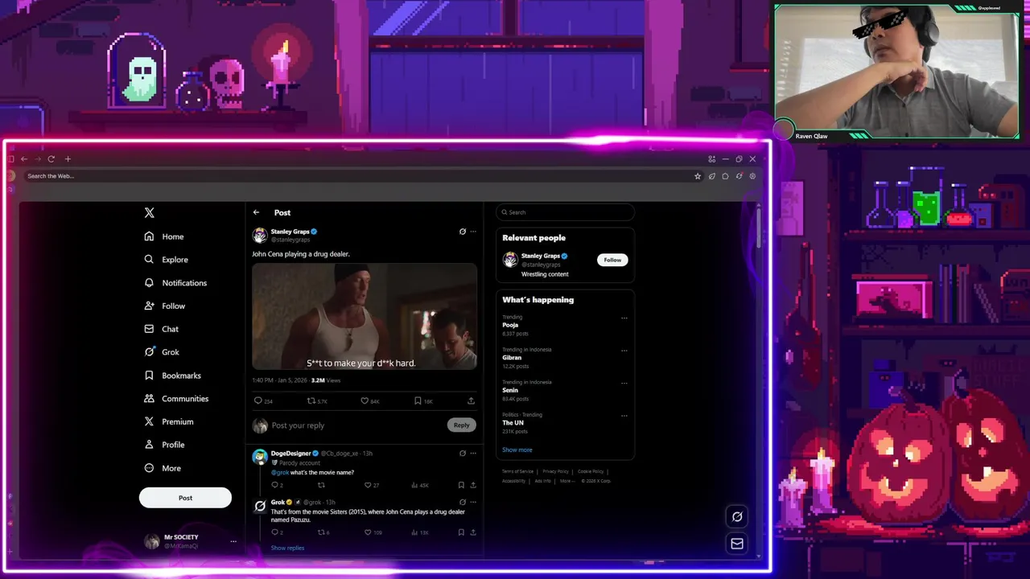
Task: Click the page vertical scrollbar
Action: 759,228
